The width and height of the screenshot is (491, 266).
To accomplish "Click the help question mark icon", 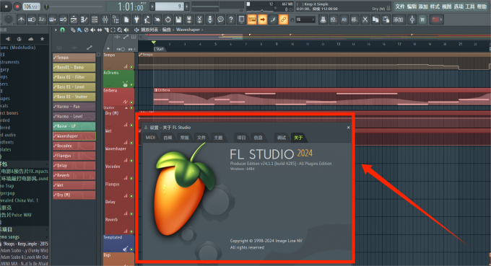I will tap(231, 19).
